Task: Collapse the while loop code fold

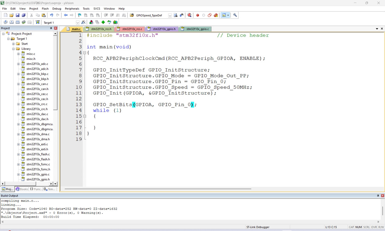Action: [85, 116]
